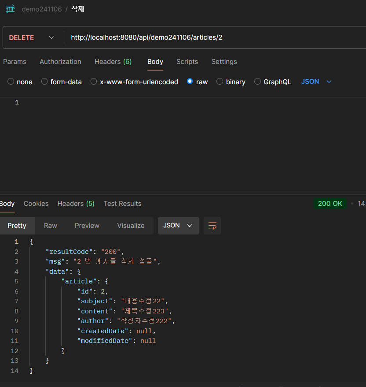Click the "id" key on line 6
The height and width of the screenshot is (387, 366).
(x=85, y=291)
